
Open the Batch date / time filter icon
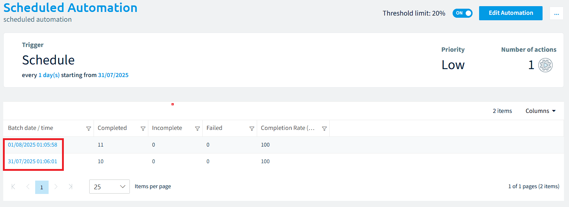pyautogui.click(x=88, y=128)
